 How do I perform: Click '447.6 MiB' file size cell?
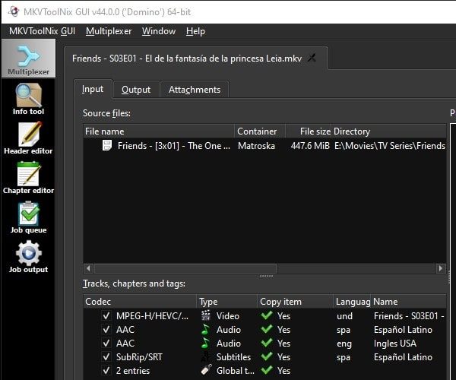pyautogui.click(x=310, y=146)
